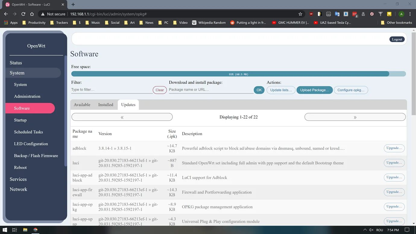Select the Updates tab
Image resolution: width=416 pixels, height=234 pixels.
[128, 105]
